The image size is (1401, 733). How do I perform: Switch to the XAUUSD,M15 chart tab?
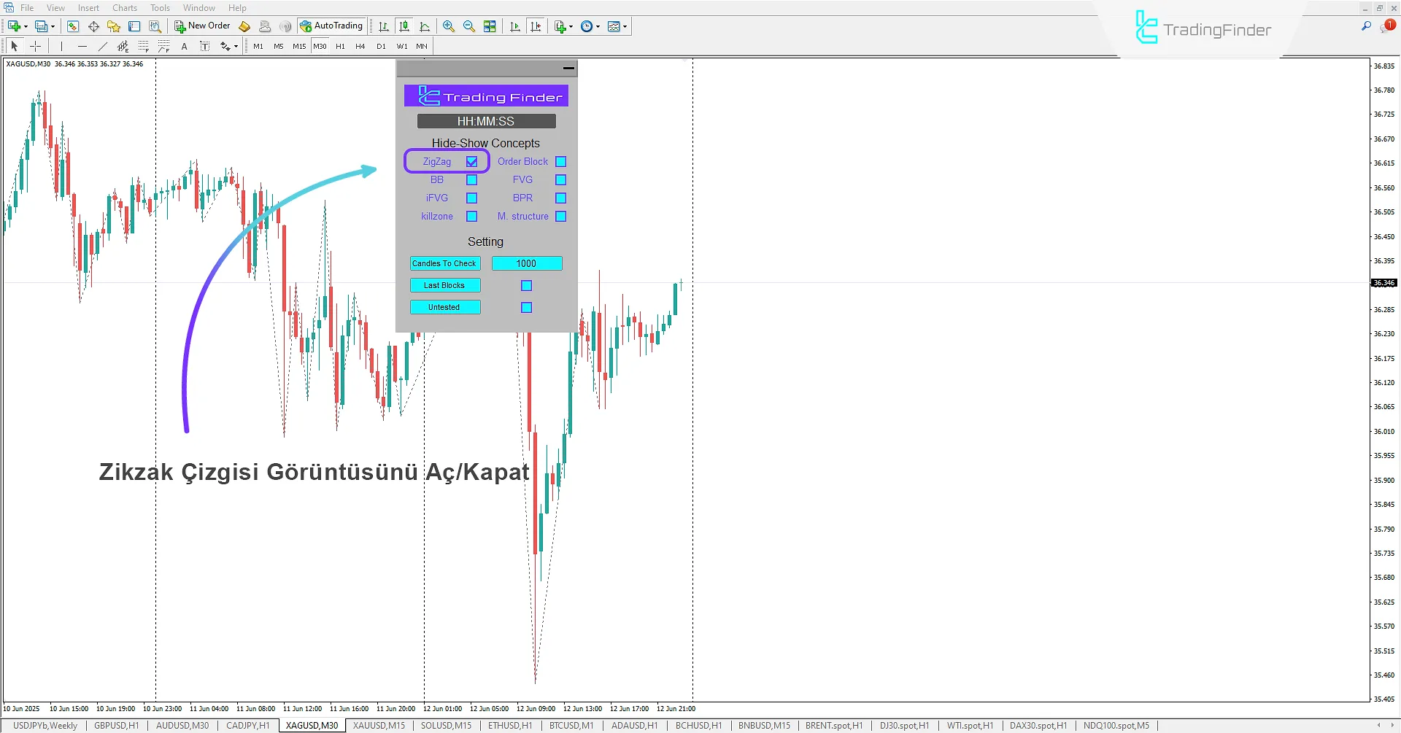click(379, 726)
